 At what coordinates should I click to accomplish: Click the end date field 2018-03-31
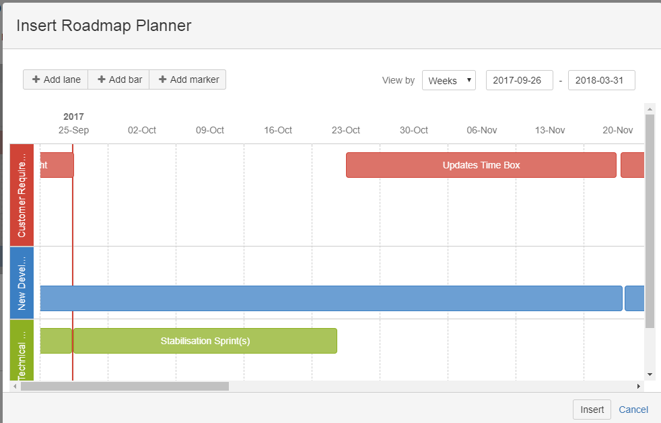601,80
